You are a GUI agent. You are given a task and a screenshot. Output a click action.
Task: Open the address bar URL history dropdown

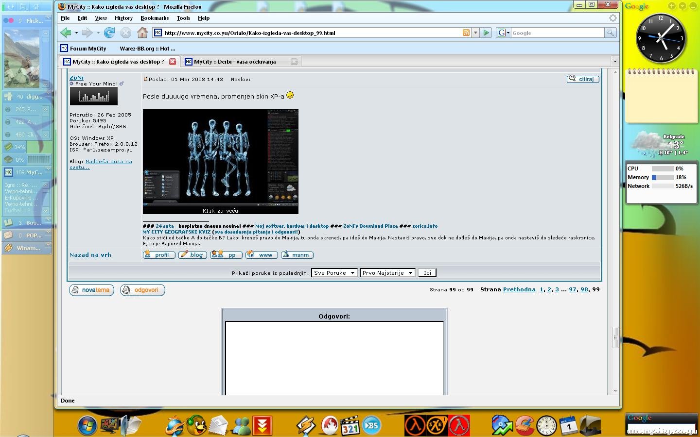coord(475,33)
